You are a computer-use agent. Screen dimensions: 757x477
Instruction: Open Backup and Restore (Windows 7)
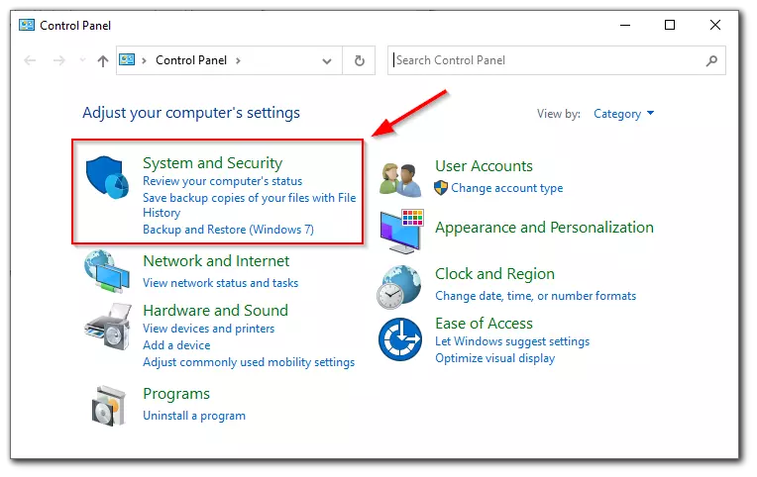(x=228, y=230)
